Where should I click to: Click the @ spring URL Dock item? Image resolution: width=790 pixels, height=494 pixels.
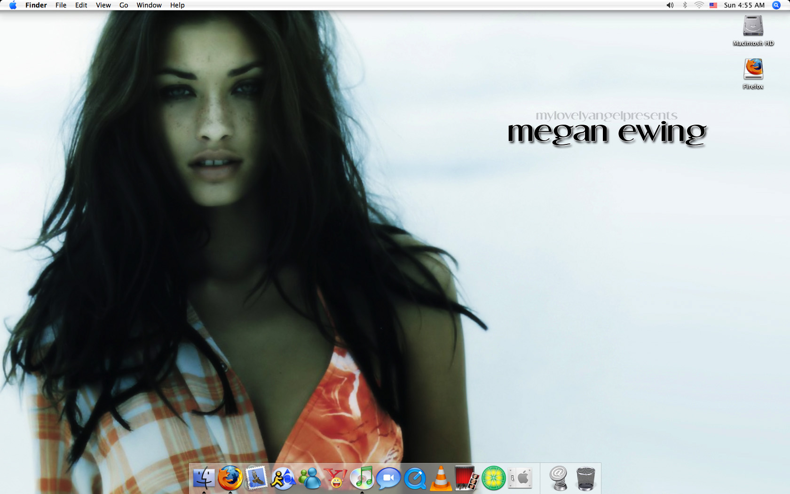coord(559,478)
